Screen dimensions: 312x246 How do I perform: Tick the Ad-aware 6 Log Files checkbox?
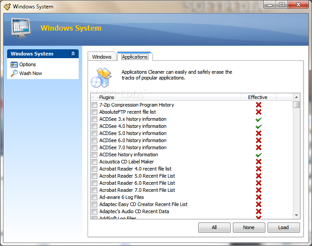[94, 197]
